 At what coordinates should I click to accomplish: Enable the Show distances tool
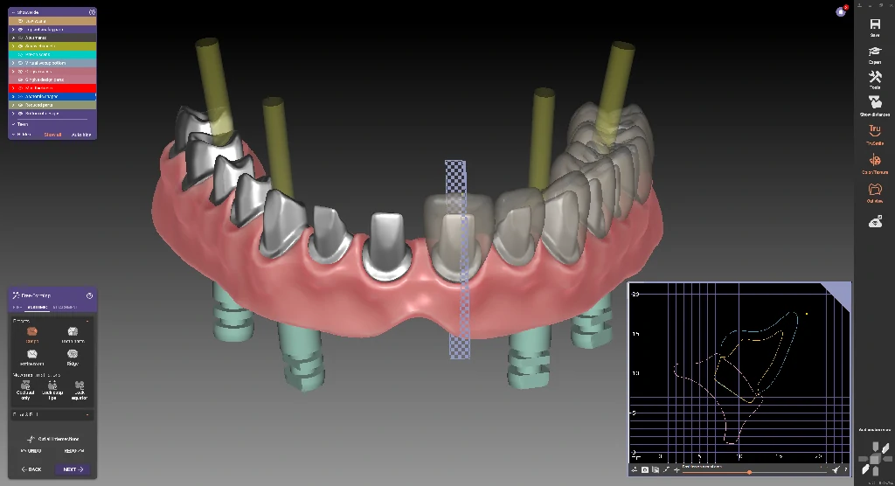(874, 106)
